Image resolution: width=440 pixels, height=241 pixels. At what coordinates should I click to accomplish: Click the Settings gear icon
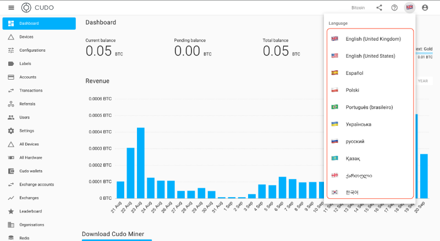11,131
